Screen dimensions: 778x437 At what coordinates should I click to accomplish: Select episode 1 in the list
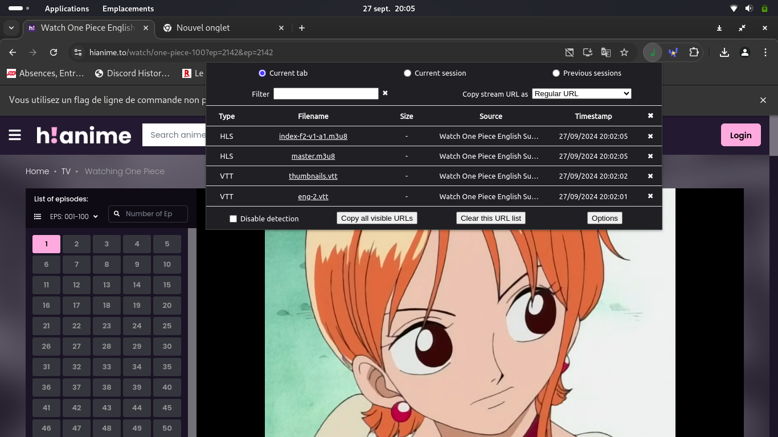pyautogui.click(x=46, y=244)
